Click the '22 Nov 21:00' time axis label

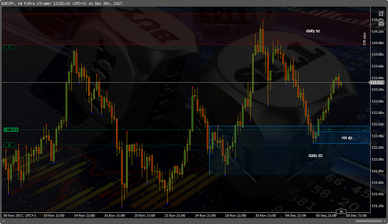[174, 215]
